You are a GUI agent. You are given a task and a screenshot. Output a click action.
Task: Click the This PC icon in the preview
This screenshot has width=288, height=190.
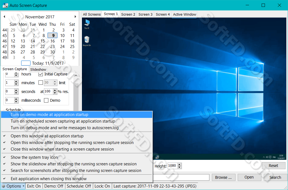87,24
